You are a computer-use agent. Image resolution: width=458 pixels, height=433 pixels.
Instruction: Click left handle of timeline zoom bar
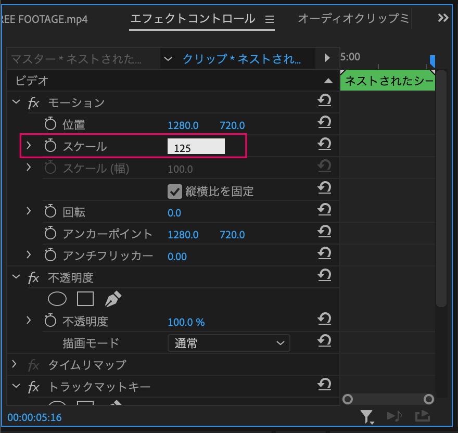click(348, 399)
